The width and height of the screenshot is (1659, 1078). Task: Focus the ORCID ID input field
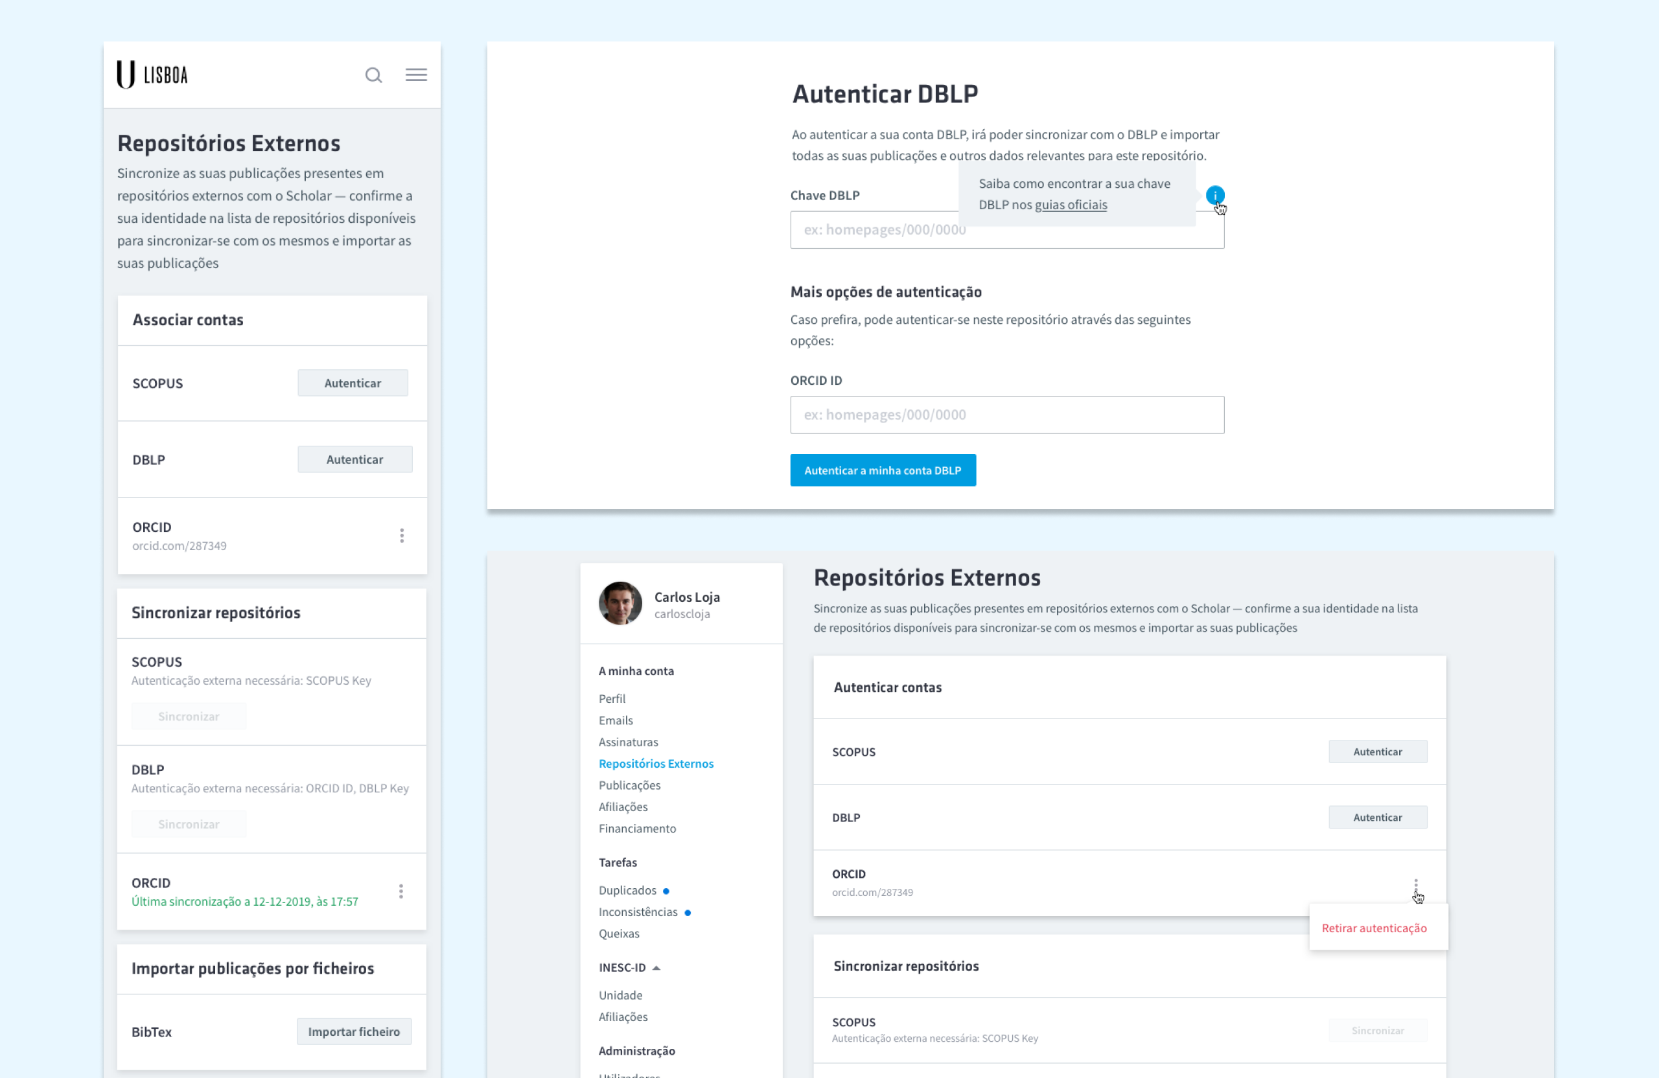(x=1006, y=415)
